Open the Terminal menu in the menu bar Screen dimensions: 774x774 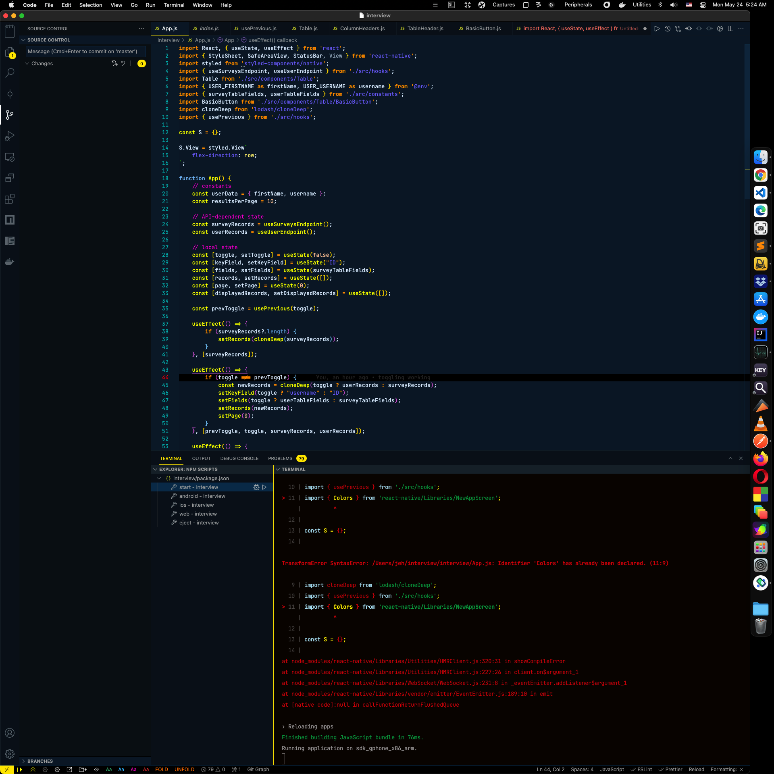coord(174,5)
